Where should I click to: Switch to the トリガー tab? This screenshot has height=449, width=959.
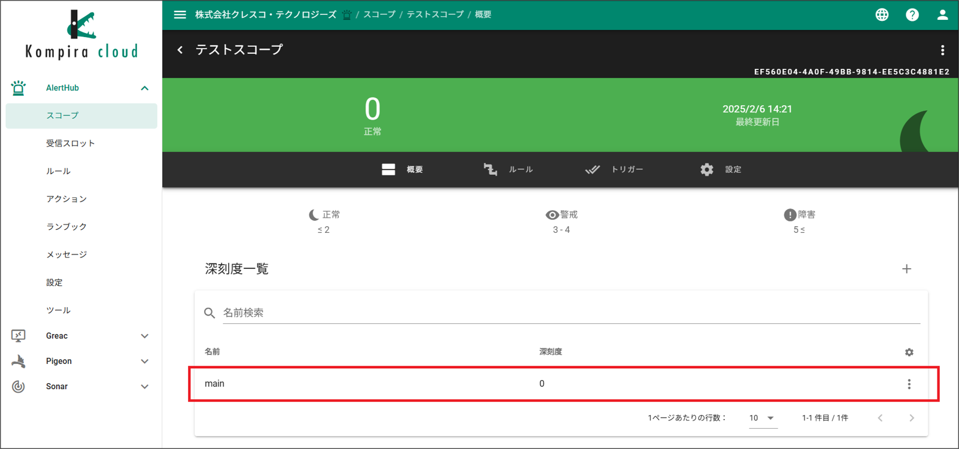(614, 169)
